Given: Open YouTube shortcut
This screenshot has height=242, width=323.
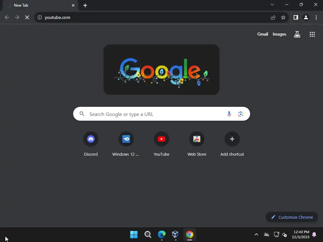Looking at the screenshot, I should click(x=161, y=144).
